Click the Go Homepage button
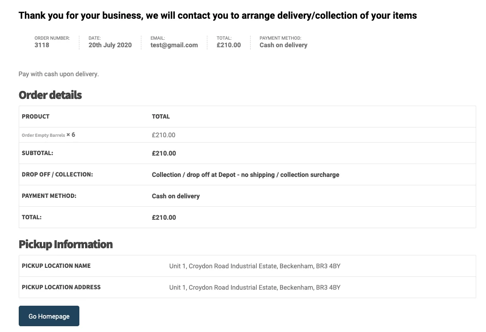This screenshot has width=486, height=332. click(49, 316)
